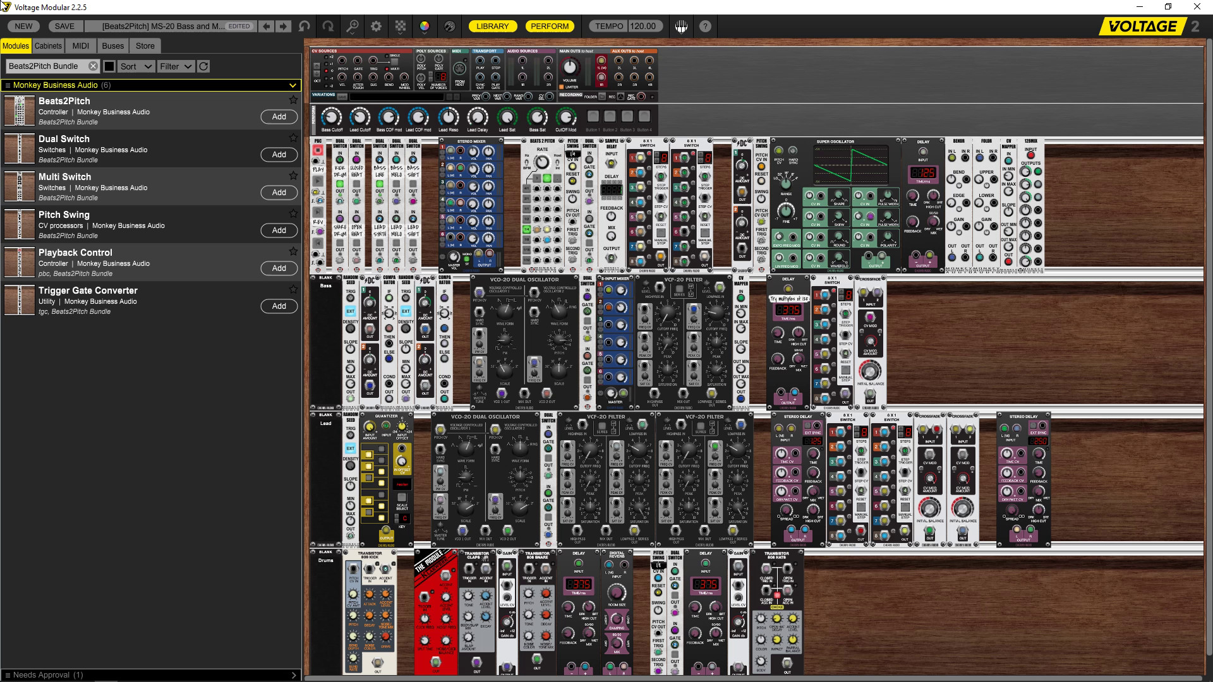The width and height of the screenshot is (1213, 682).
Task: Switch to the Store tab
Action: (x=145, y=45)
